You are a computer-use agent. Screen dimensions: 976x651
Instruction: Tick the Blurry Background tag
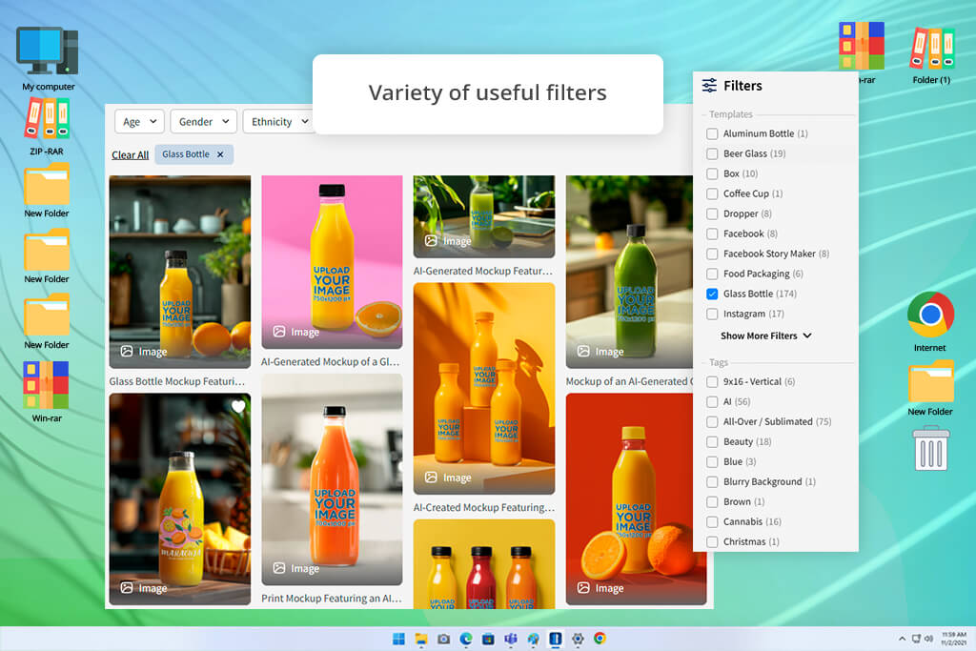(712, 481)
